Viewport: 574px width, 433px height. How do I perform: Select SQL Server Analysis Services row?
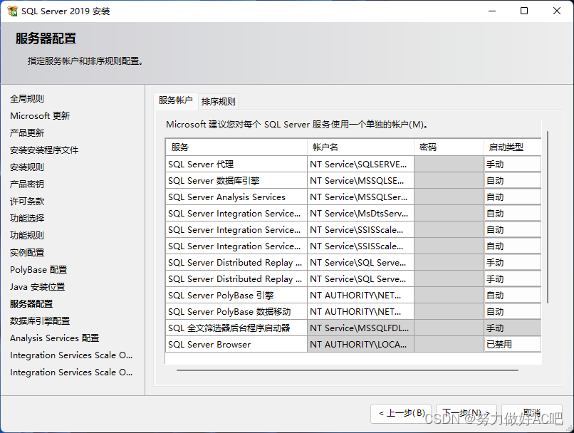click(x=236, y=197)
